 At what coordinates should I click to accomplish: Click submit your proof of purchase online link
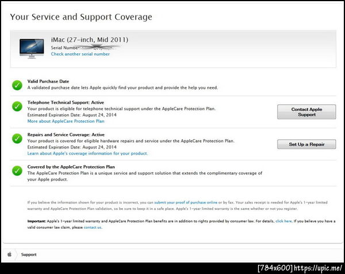click(186, 202)
